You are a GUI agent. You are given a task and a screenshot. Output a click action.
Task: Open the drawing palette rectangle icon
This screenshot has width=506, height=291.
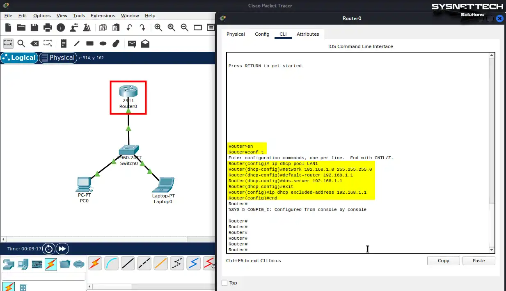pyautogui.click(x=198, y=27)
